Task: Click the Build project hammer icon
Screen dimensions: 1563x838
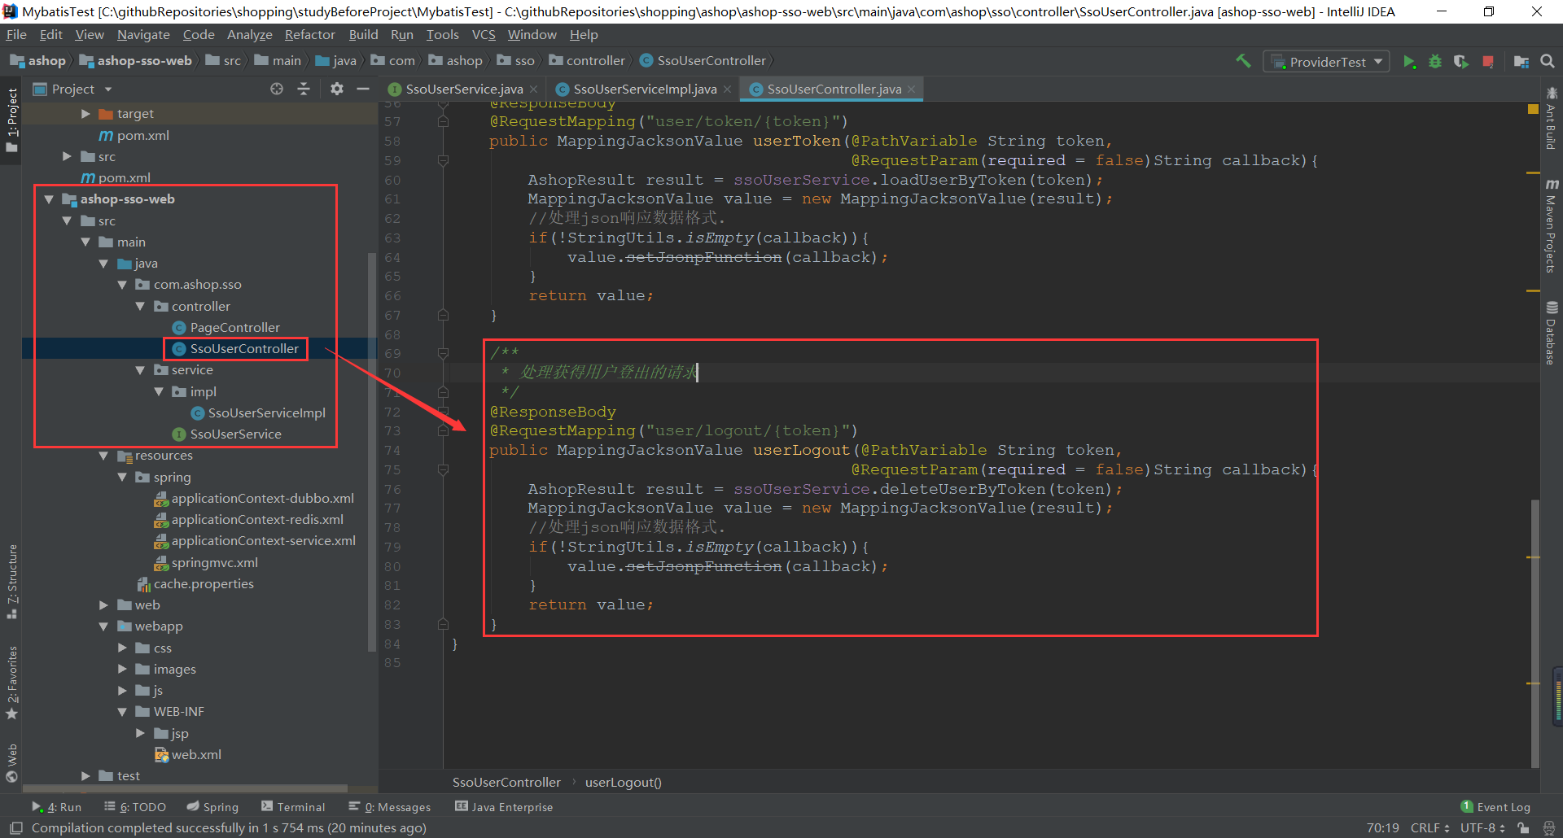Action: click(x=1243, y=61)
